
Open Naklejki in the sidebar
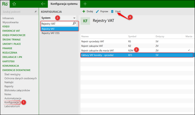[9, 82]
